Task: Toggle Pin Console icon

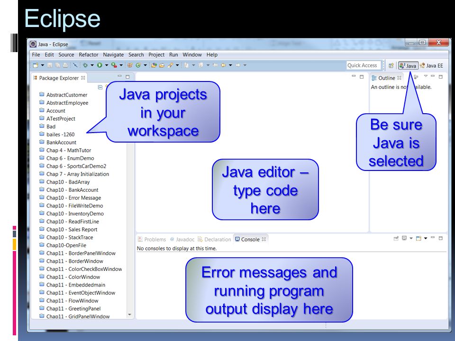Action: pos(396,238)
